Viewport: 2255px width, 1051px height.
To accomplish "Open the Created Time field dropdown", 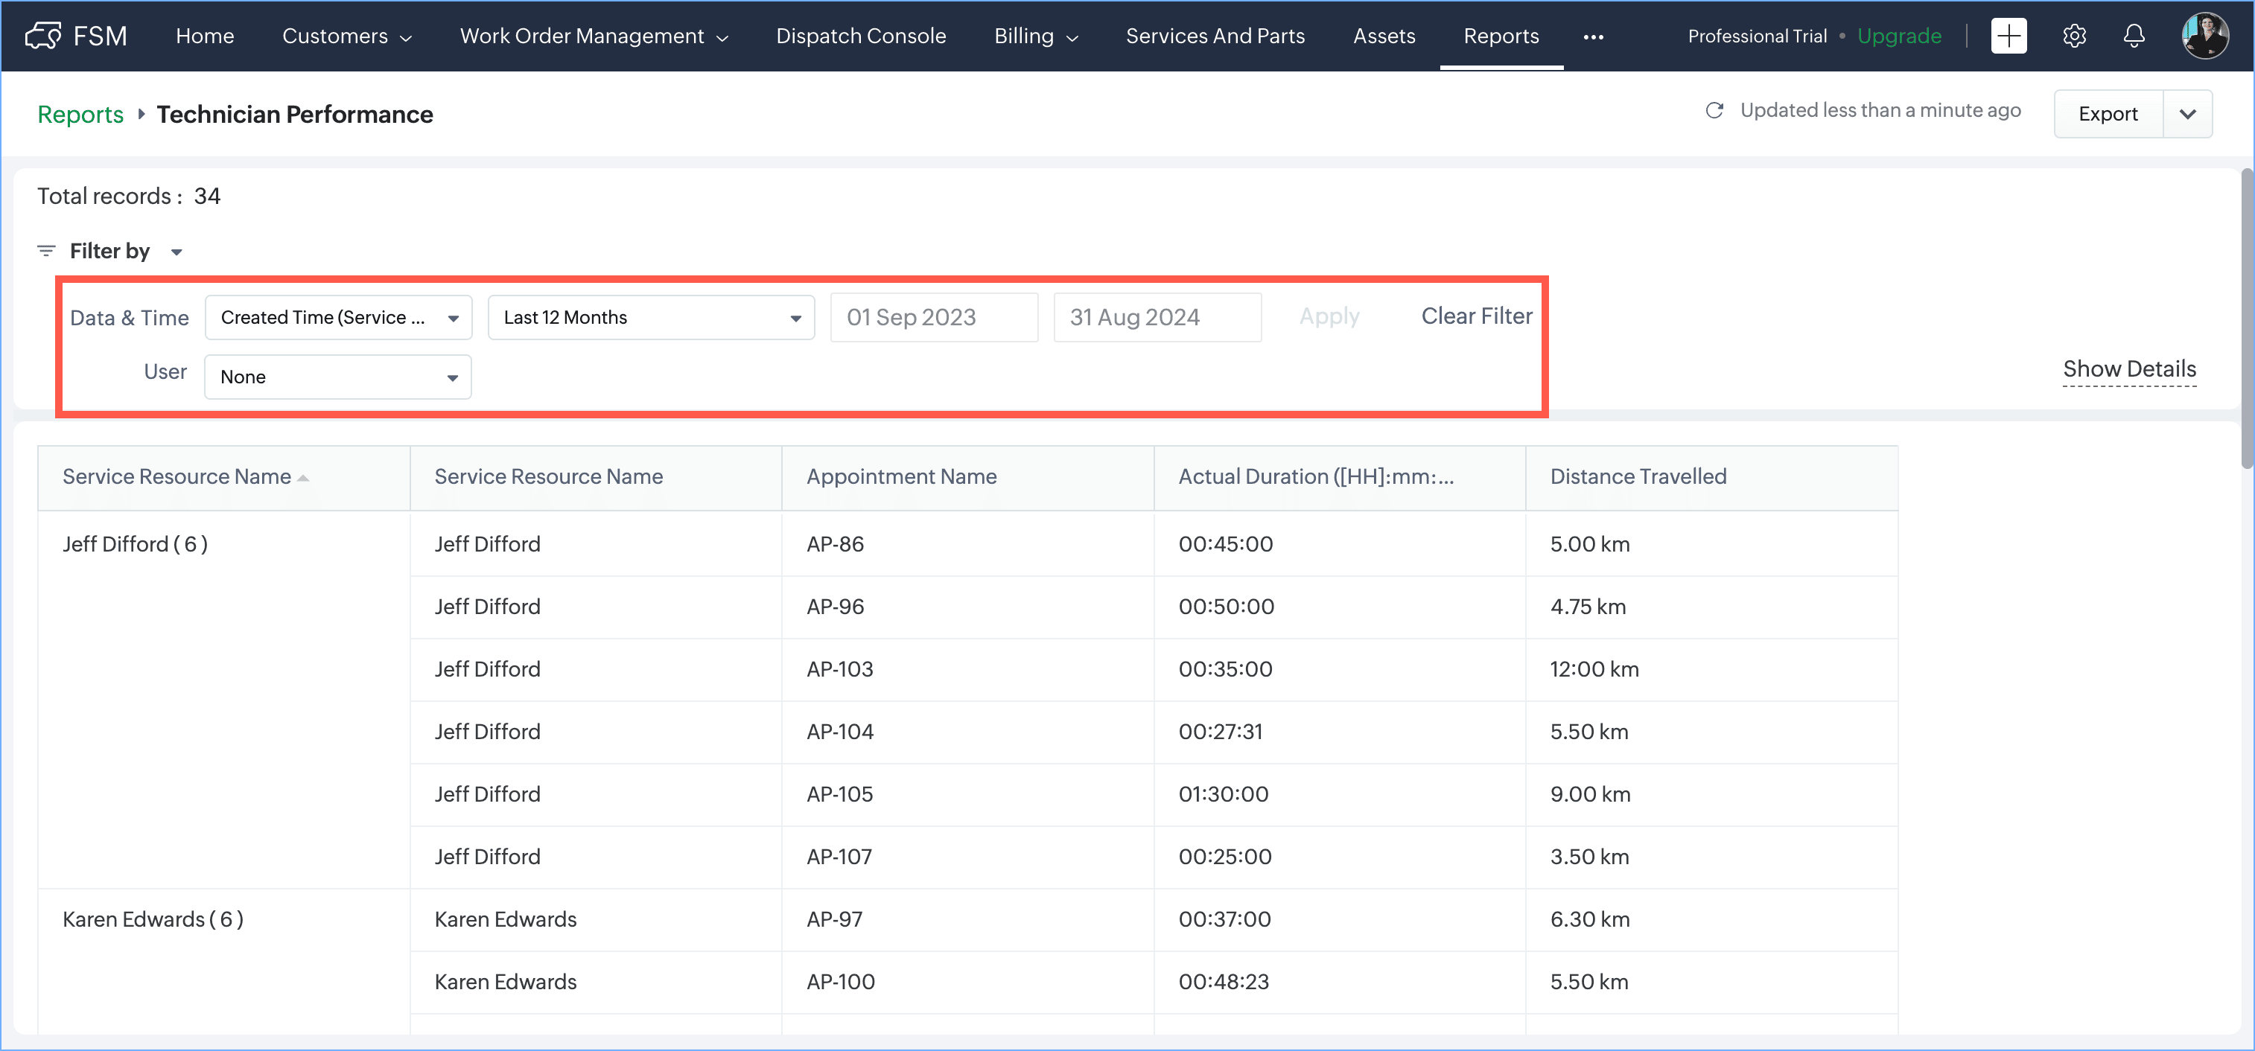I will click(x=338, y=318).
